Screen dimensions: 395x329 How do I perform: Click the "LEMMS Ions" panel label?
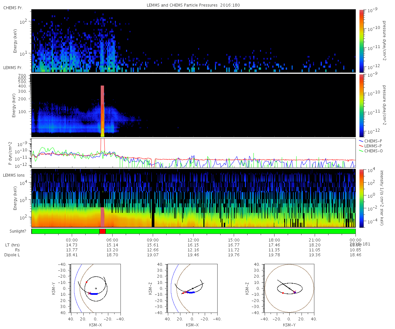click(x=15, y=174)
